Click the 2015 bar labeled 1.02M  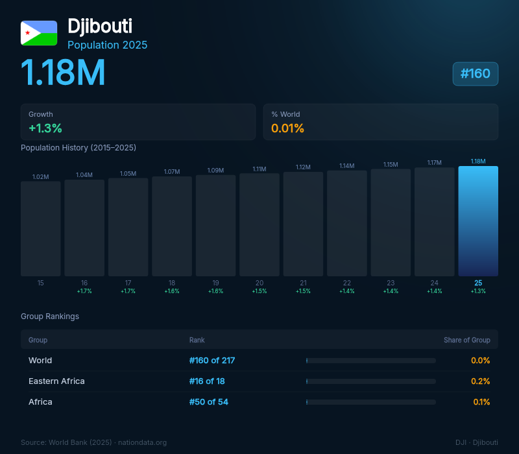pyautogui.click(x=41, y=229)
